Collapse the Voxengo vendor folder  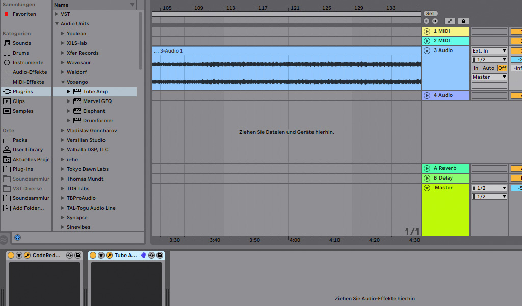pyautogui.click(x=63, y=82)
